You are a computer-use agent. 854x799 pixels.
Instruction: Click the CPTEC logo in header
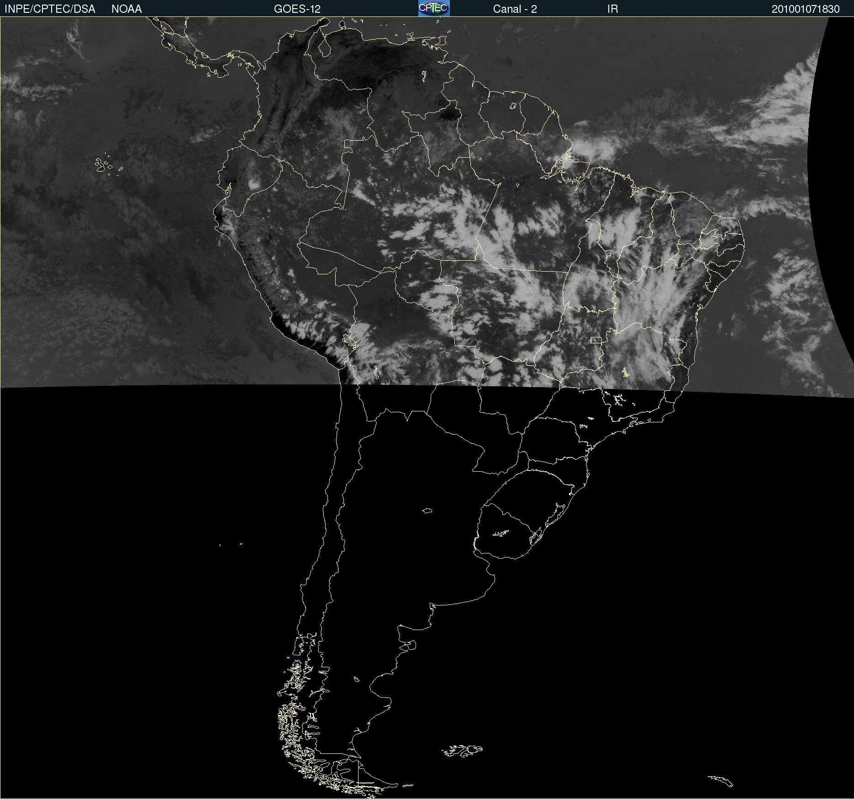[434, 8]
